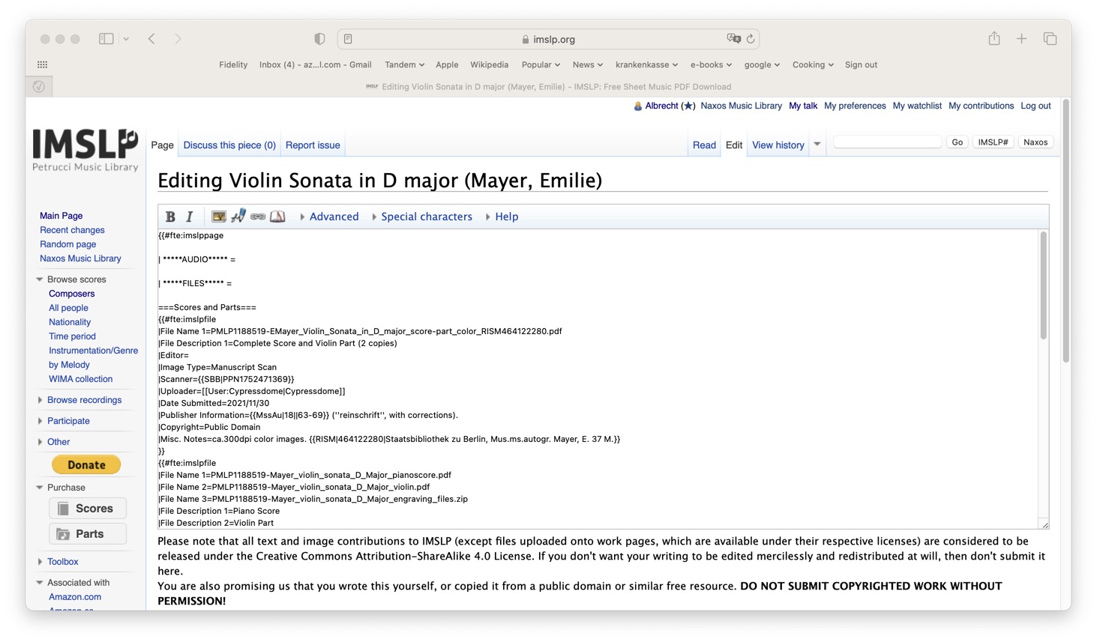Translate the page via address bar icon

(x=733, y=39)
